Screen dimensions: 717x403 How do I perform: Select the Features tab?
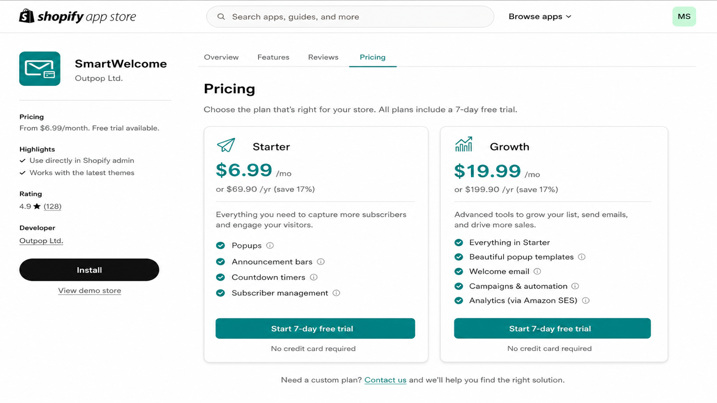tap(273, 57)
